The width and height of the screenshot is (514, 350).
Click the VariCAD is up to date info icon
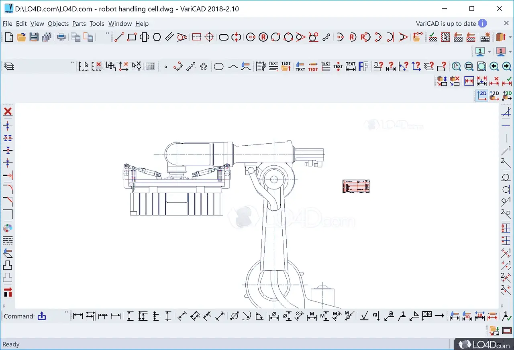tap(482, 24)
